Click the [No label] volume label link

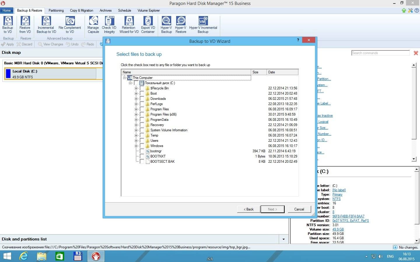pyautogui.click(x=339, y=190)
